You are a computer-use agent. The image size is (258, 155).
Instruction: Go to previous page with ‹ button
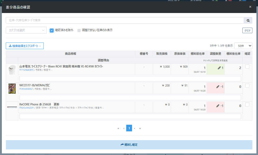[124, 128]
